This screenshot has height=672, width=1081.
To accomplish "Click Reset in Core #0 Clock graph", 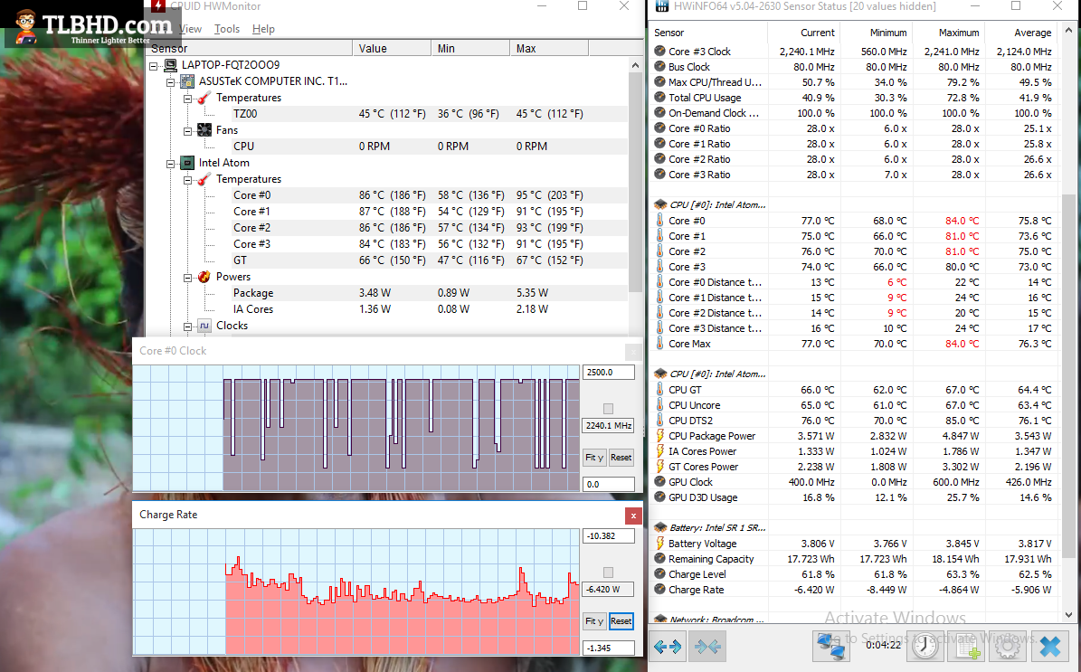I will [621, 458].
